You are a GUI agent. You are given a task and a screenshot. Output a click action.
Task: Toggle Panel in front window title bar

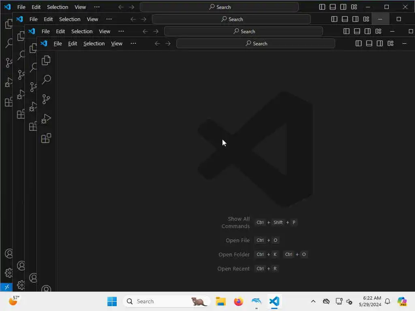pyautogui.click(x=369, y=43)
